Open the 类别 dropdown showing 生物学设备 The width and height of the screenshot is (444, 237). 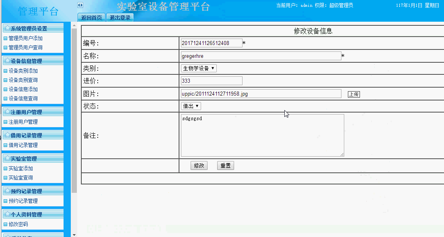(x=199, y=68)
